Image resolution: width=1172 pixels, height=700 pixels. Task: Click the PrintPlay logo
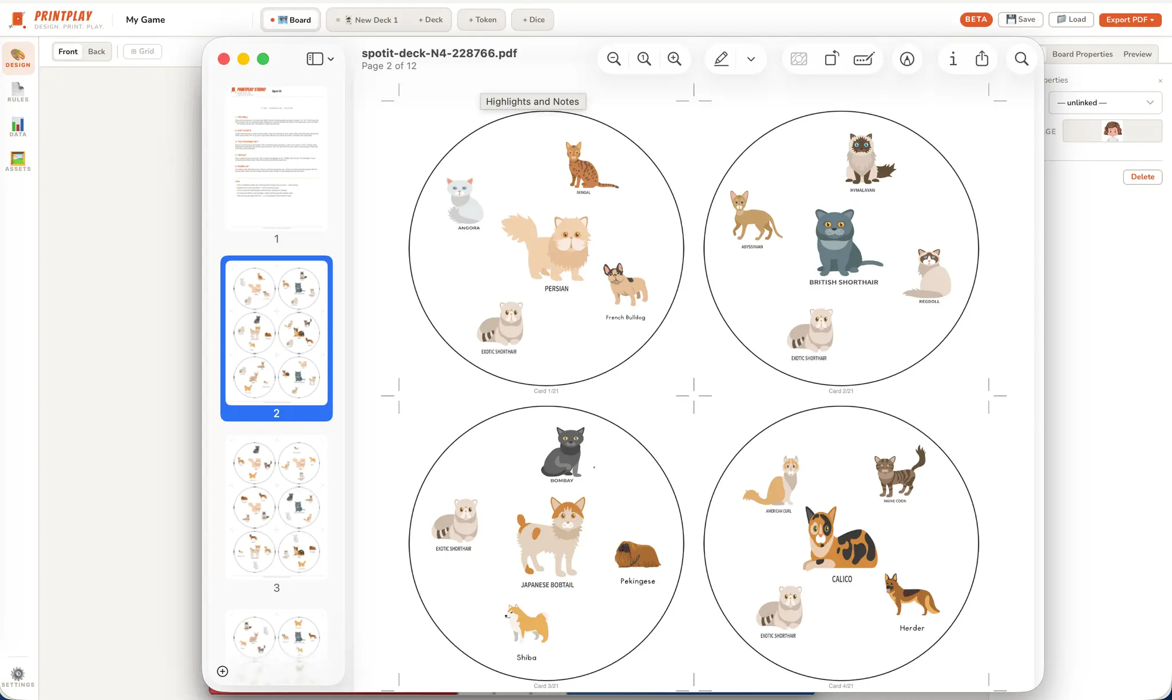click(57, 19)
